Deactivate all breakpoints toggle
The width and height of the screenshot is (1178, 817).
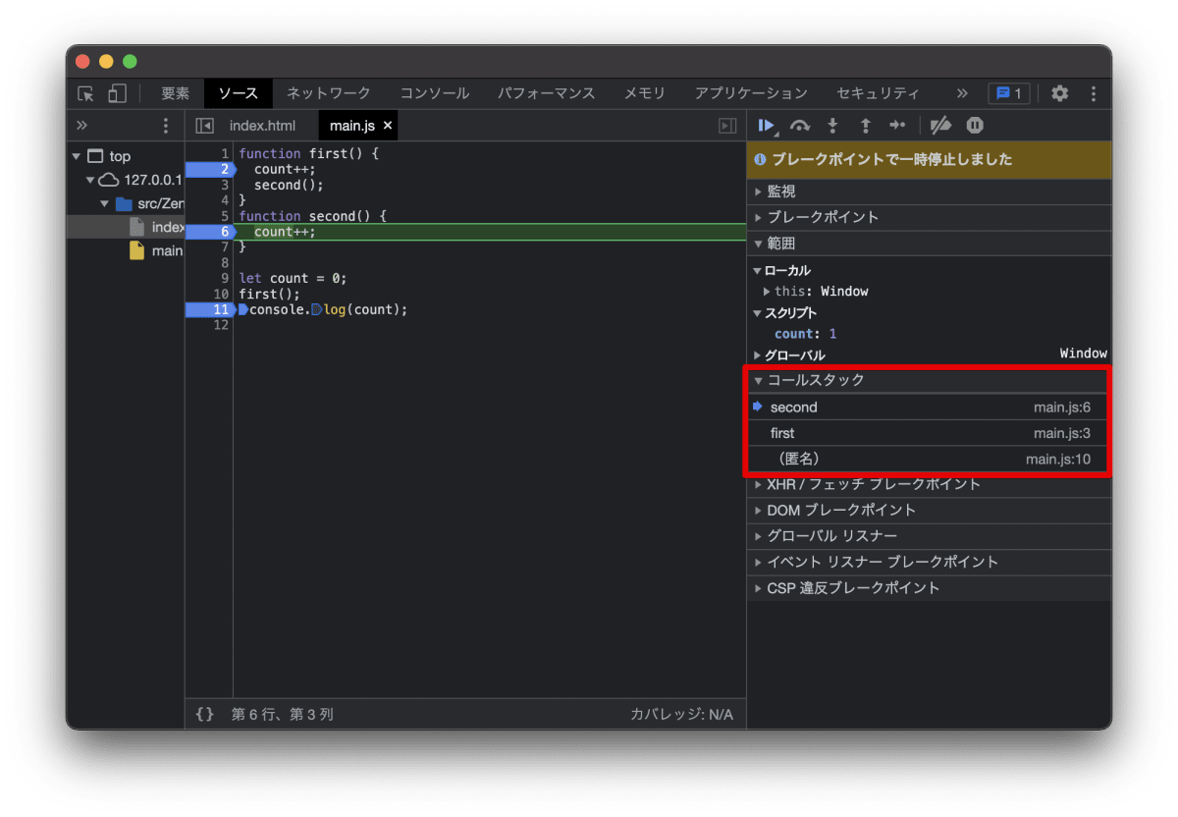(x=940, y=125)
